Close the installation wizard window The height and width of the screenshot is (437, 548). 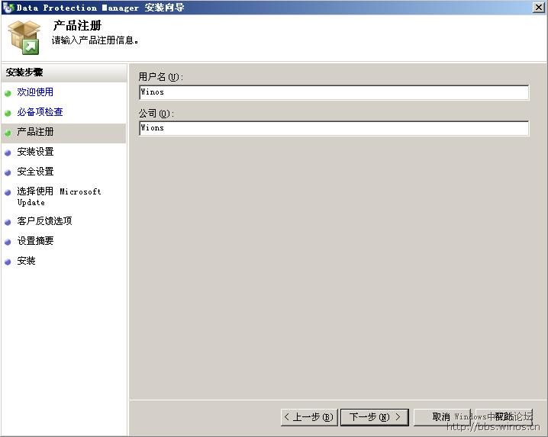(x=539, y=8)
